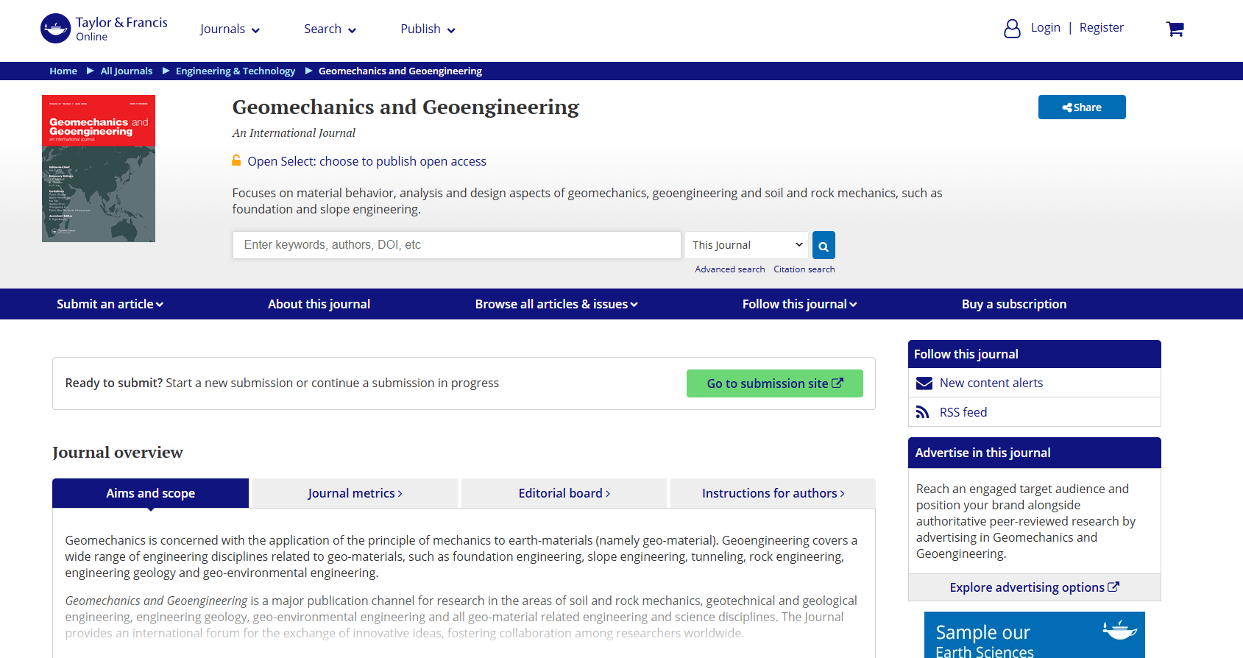Open All Journals breadcrumb
This screenshot has width=1243, height=658.
coord(127,71)
